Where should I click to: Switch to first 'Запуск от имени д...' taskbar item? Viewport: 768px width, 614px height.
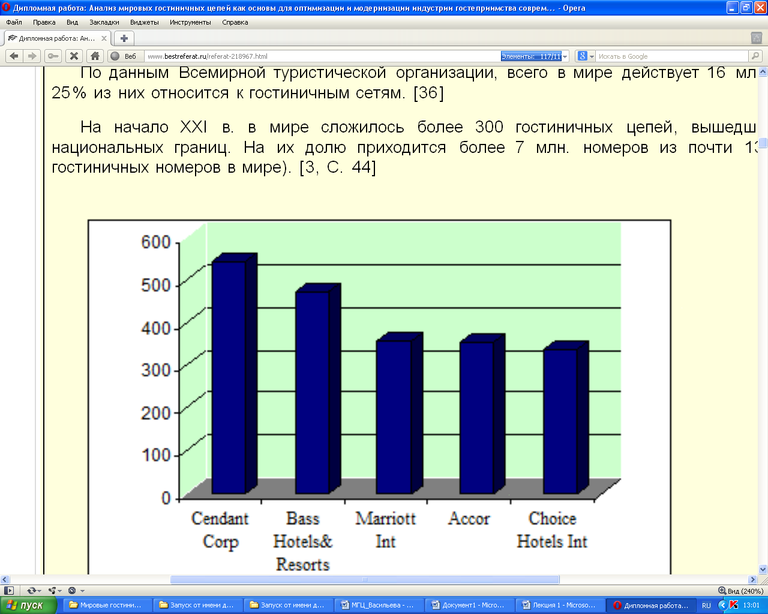tap(197, 605)
